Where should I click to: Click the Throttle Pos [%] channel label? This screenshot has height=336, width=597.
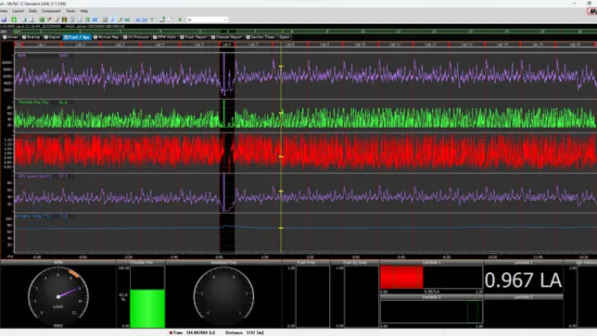click(33, 102)
